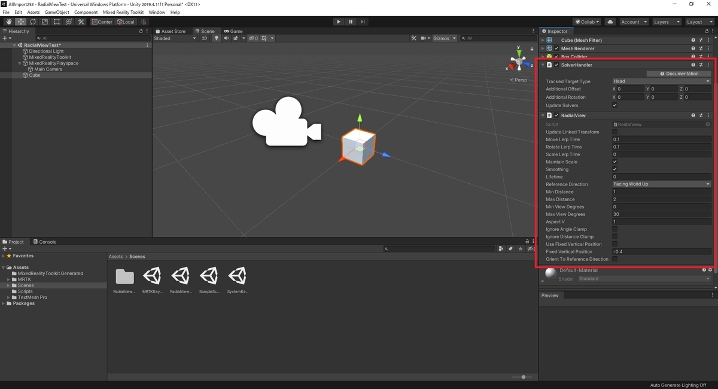Toggle Local handle rotation button

tap(126, 22)
